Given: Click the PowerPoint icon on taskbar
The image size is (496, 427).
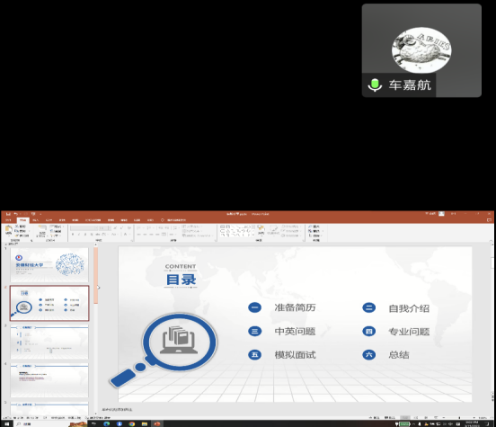Looking at the screenshot, I should (157, 423).
